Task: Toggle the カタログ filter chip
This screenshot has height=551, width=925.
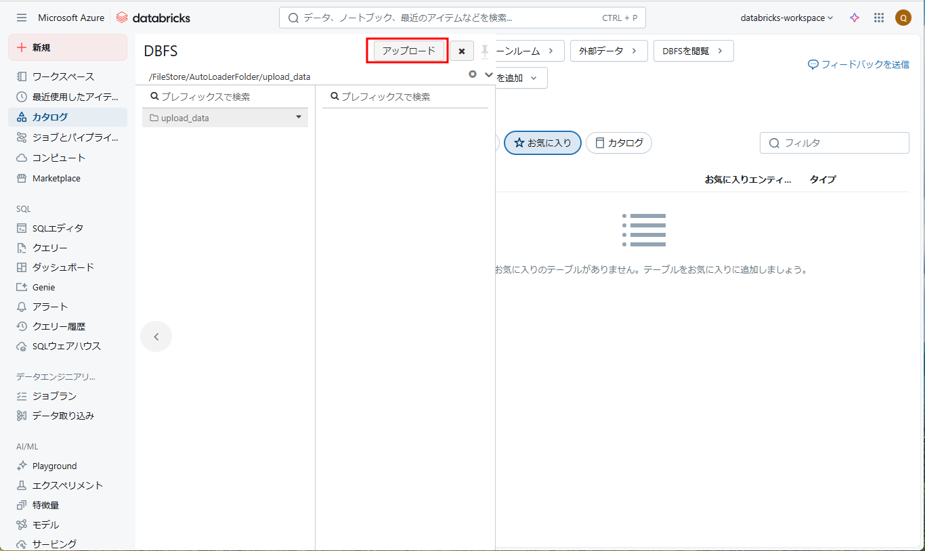Action: click(x=618, y=143)
